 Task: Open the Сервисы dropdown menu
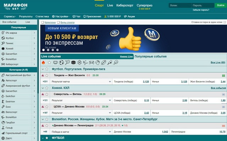point(10,17)
